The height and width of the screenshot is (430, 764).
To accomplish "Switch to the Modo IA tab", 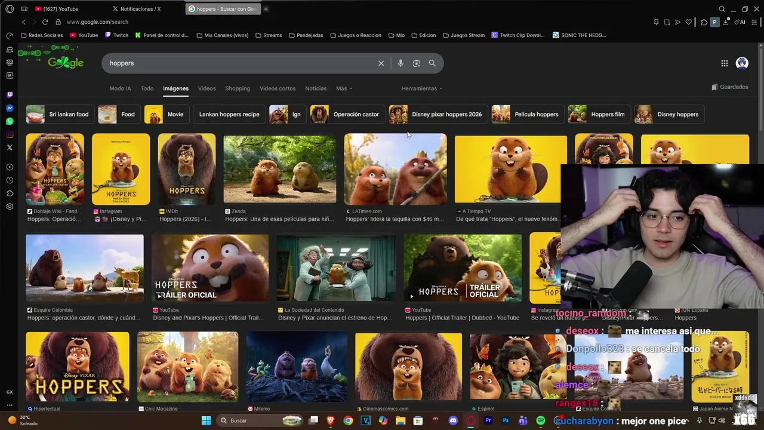I will pyautogui.click(x=120, y=88).
